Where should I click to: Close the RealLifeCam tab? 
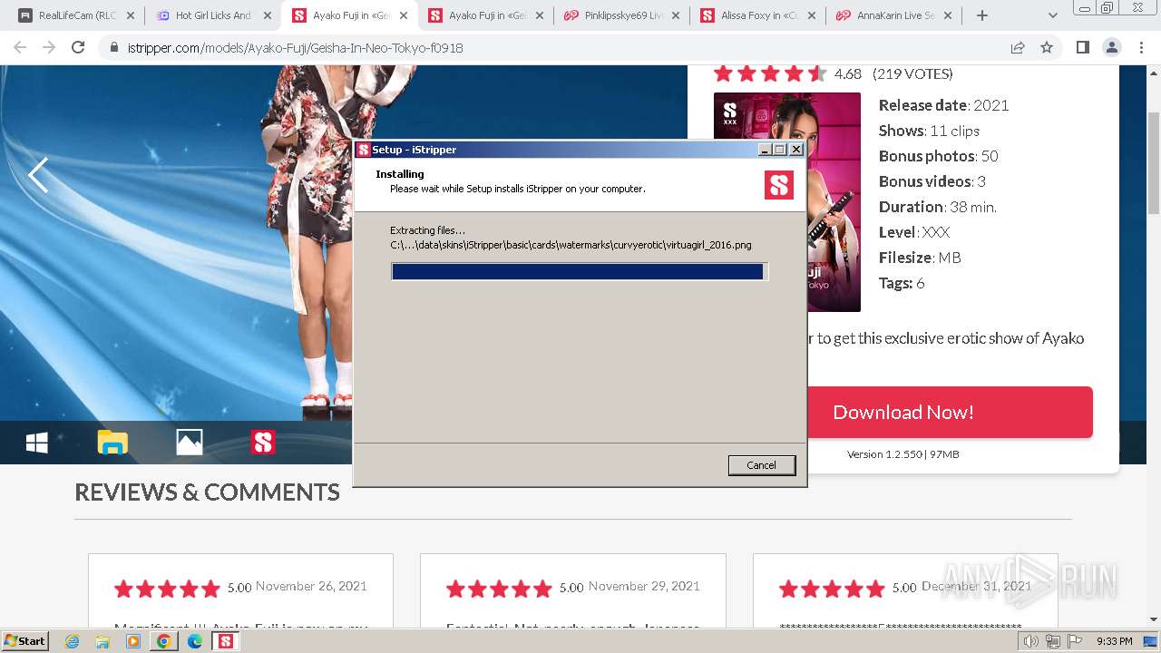click(x=130, y=15)
